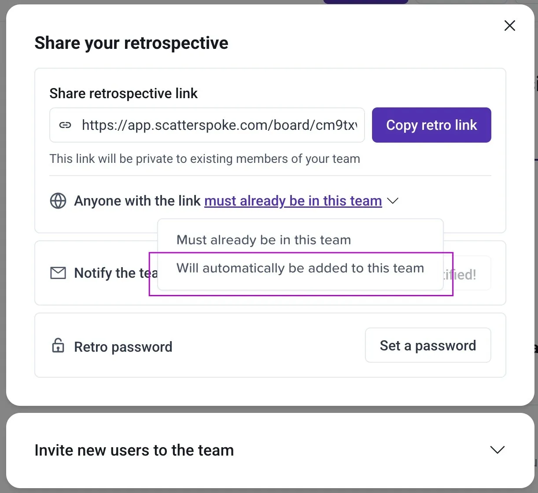Click the 'must already be in this team' link
This screenshot has height=493, width=538.
(293, 201)
